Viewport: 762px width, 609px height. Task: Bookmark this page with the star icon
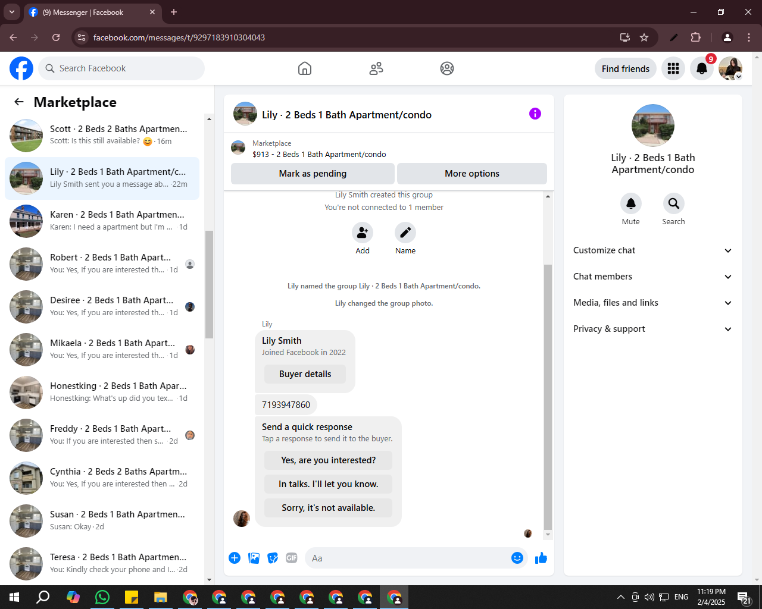[644, 37]
